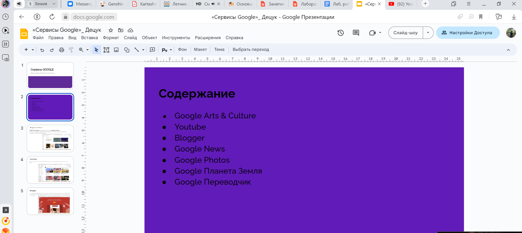Viewport: 522px width, 233px height.
Task: Insert a shape
Action: click(x=127, y=50)
